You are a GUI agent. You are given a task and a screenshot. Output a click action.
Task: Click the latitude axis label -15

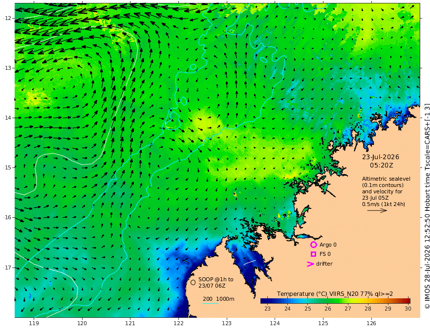click(7, 167)
